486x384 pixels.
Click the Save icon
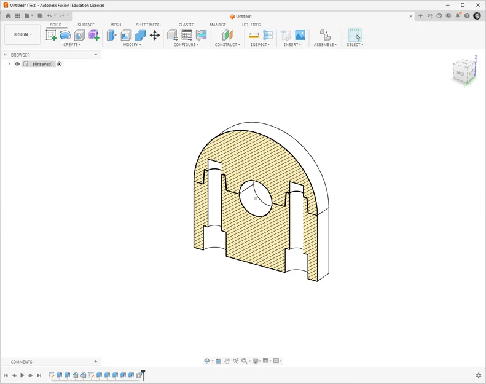point(40,15)
